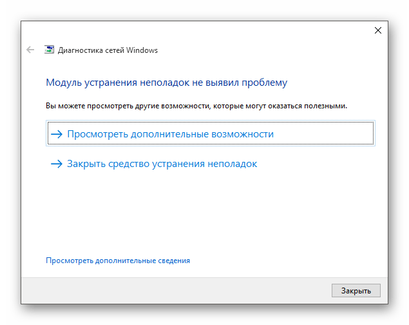Open "Просмотреть дополнительные возможности" option
The width and height of the screenshot is (409, 325).
point(211,133)
